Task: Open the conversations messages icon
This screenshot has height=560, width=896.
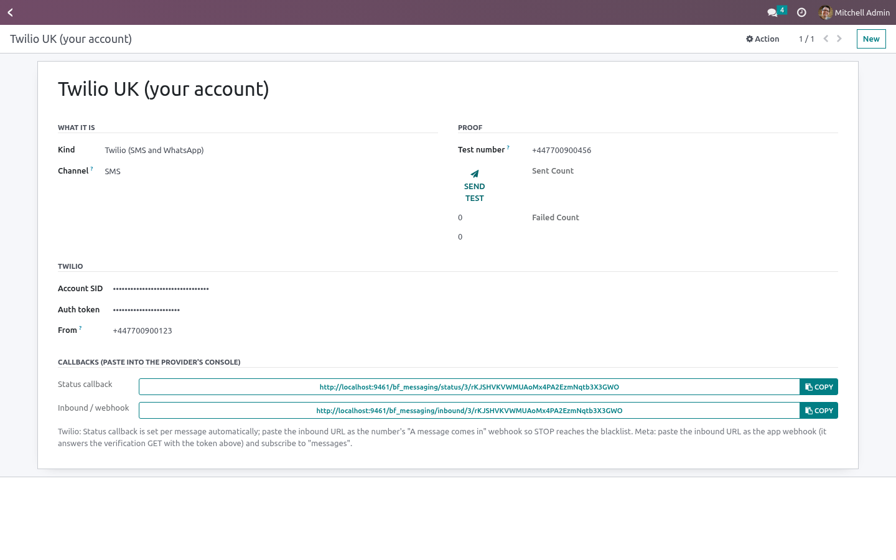Action: (x=772, y=12)
